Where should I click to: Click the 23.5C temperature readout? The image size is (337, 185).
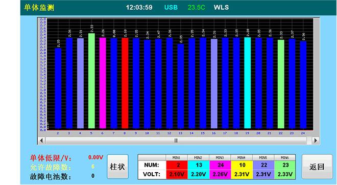click(x=196, y=7)
